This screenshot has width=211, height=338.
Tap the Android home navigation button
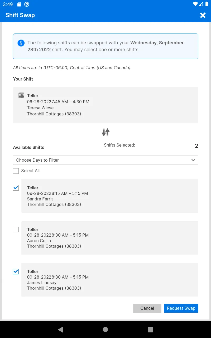click(x=105, y=329)
